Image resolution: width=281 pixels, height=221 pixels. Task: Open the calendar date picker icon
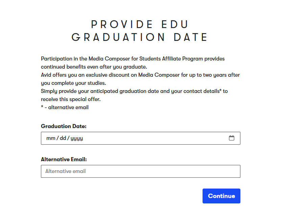232,138
